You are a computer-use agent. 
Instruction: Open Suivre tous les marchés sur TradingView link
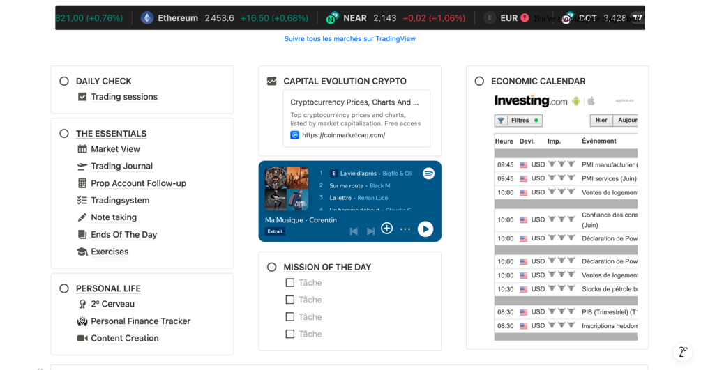click(349, 39)
